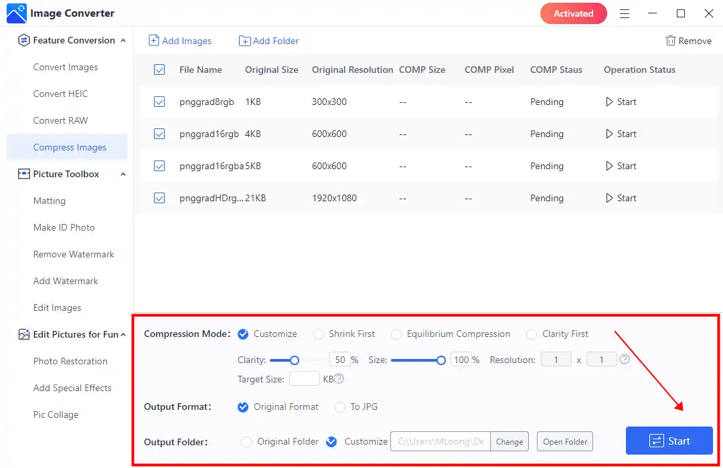Open Add Watermark in the sidebar
723x468 pixels.
pos(66,281)
